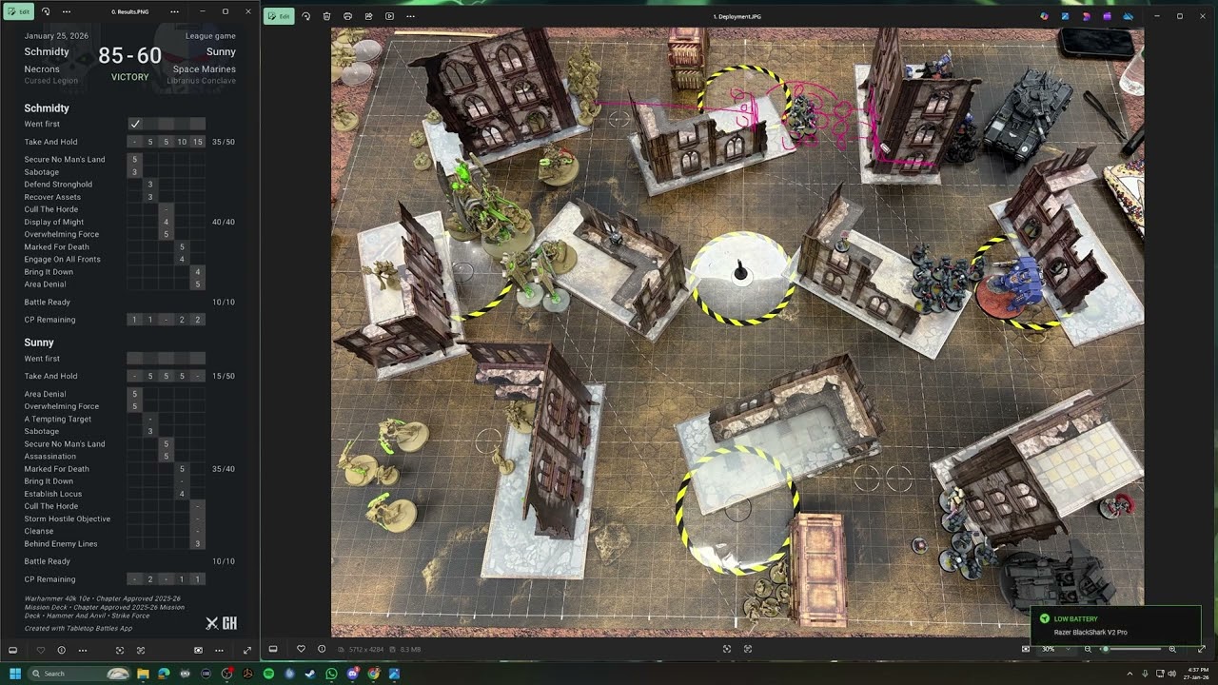Image resolution: width=1218 pixels, height=685 pixels.
Task: Click the 'Created with Tabletop Battles App' text
Action: [79, 628]
